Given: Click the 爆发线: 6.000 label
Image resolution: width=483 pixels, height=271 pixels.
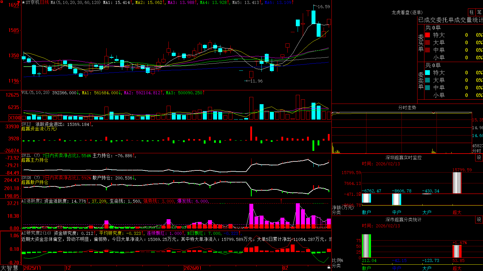Looking at the screenshot, I should click(193, 201).
